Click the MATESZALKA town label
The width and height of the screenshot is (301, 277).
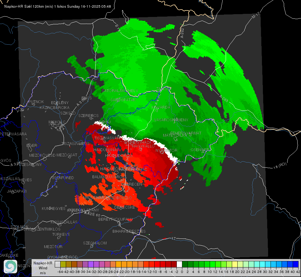175,135
